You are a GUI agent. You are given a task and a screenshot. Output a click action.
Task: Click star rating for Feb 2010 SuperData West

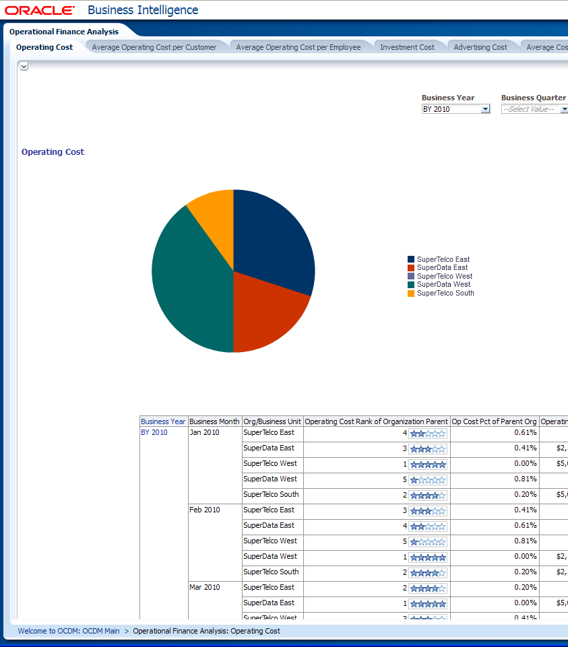pyautogui.click(x=428, y=558)
